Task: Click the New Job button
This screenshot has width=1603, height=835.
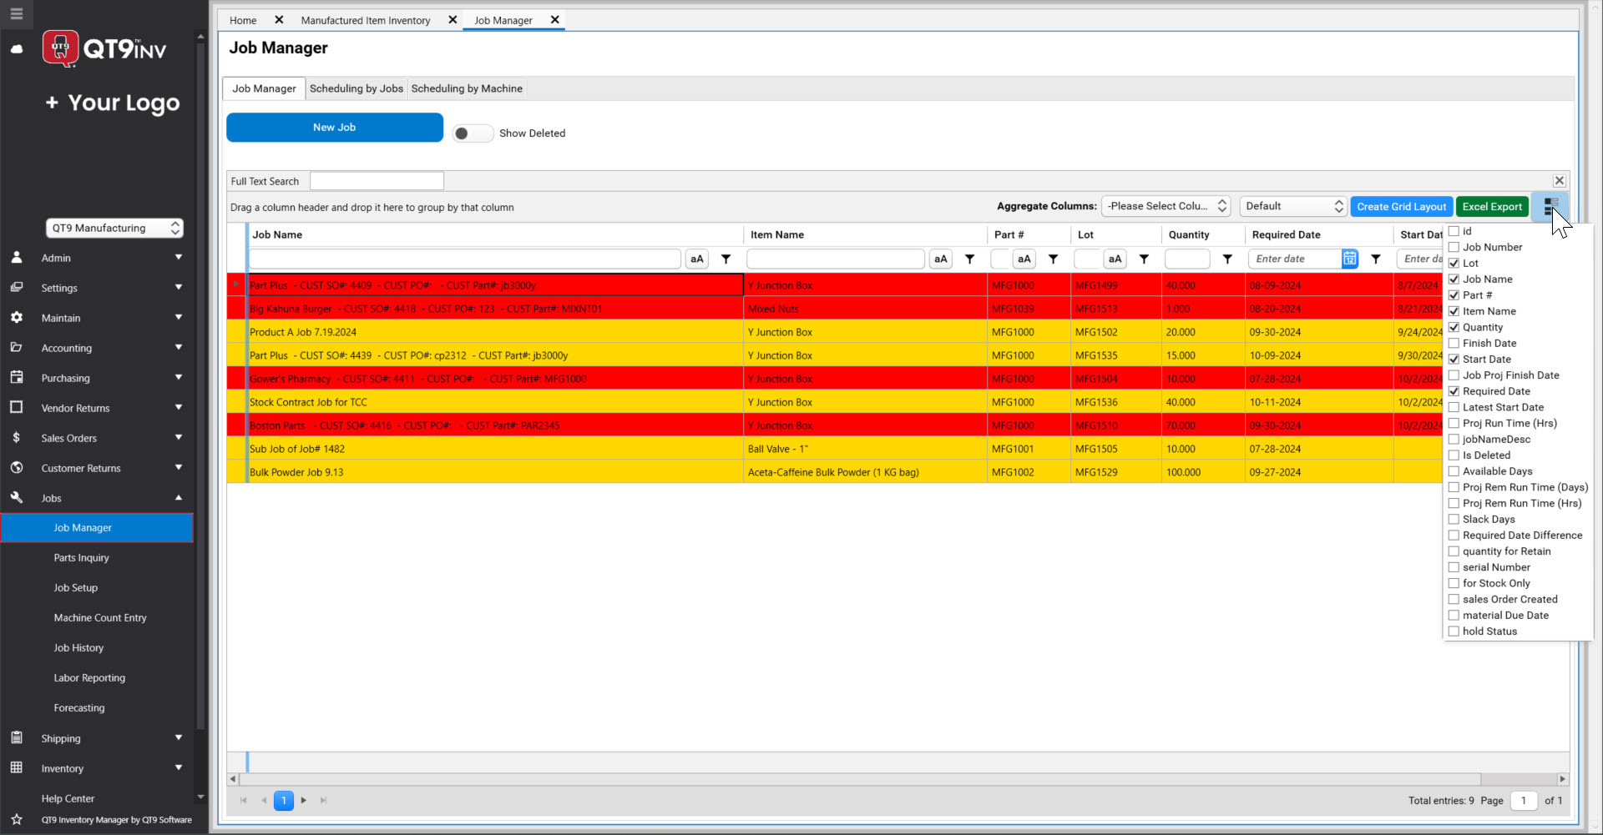Action: click(x=334, y=127)
